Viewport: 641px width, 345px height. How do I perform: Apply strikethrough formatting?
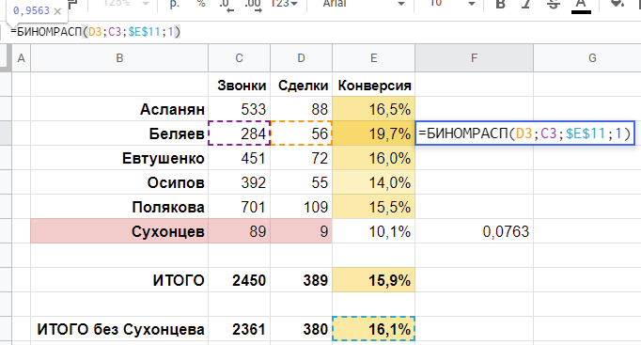coord(554,4)
